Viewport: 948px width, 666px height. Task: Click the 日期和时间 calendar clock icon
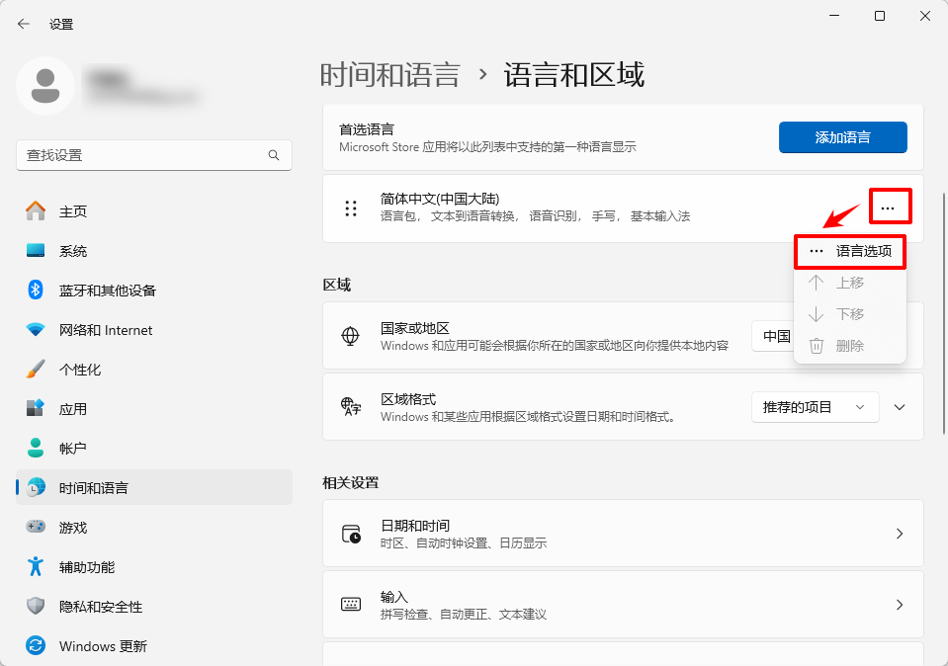click(x=351, y=534)
